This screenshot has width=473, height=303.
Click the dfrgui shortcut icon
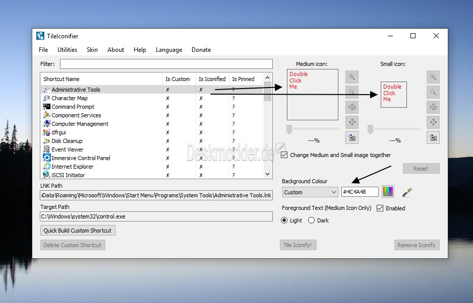tap(46, 132)
